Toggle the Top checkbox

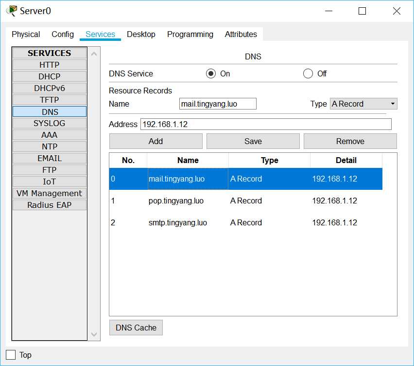(11, 355)
